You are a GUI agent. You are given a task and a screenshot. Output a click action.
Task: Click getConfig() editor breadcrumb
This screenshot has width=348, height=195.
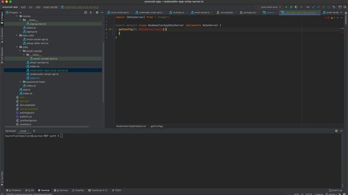(x=157, y=126)
